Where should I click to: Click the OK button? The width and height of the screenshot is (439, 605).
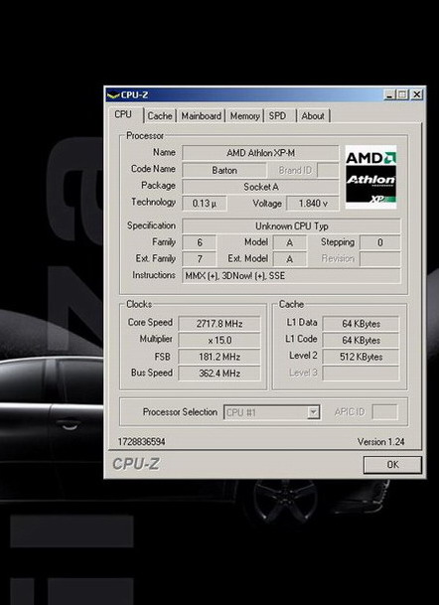point(392,465)
